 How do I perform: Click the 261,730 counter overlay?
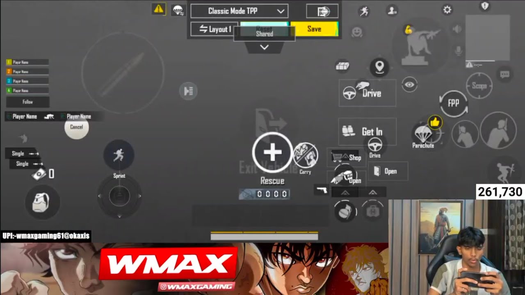pyautogui.click(x=500, y=192)
